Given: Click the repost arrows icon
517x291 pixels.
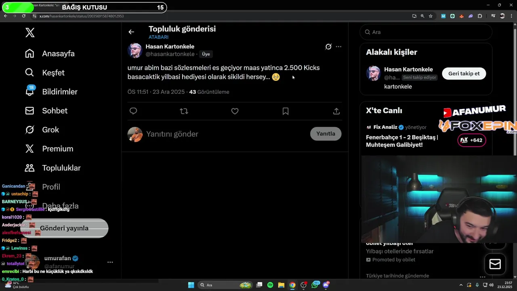Looking at the screenshot, I should [184, 111].
